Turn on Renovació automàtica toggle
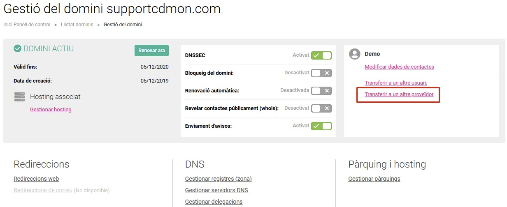 click(321, 91)
